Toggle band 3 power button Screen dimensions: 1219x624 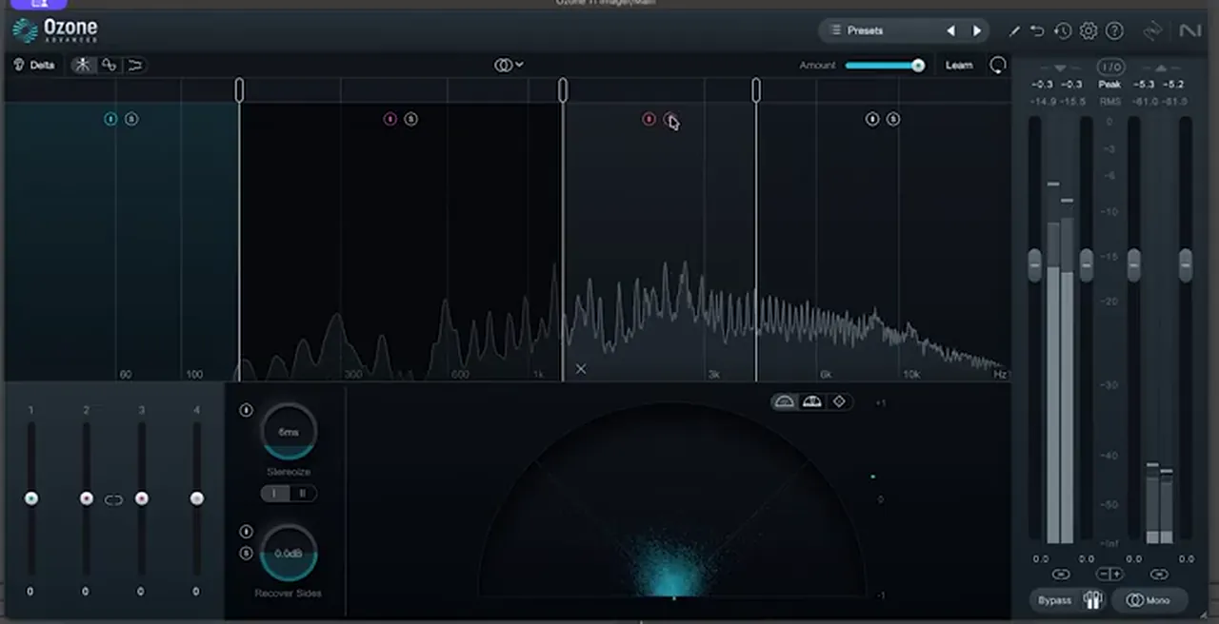649,119
